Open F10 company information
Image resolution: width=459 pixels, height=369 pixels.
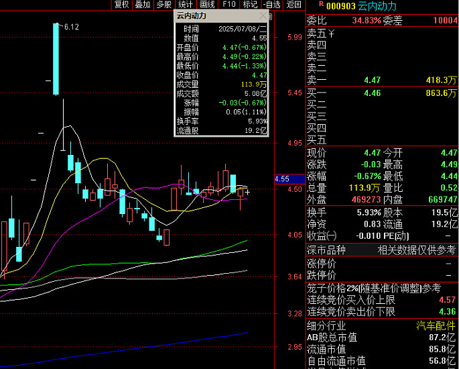(x=228, y=5)
